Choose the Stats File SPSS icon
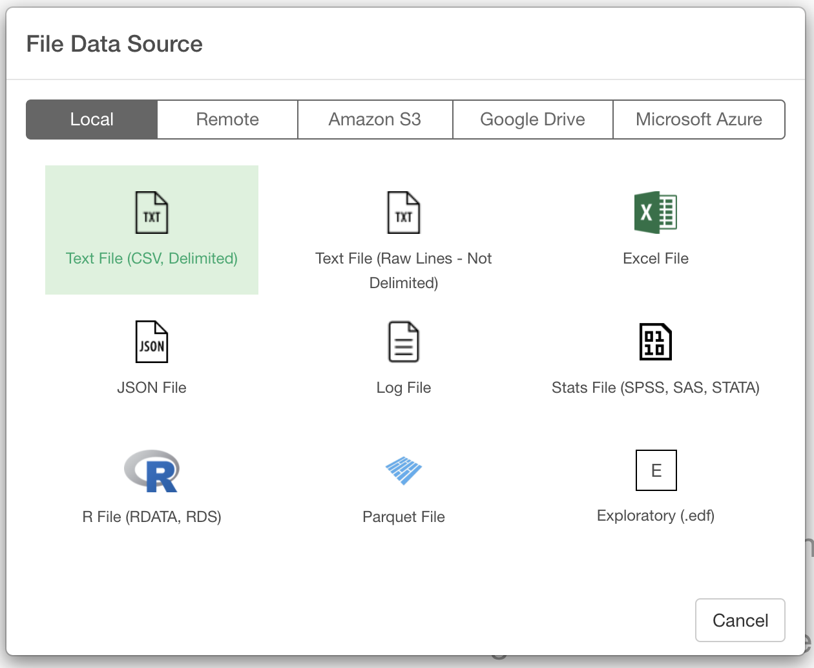This screenshot has width=814, height=668. [655, 342]
